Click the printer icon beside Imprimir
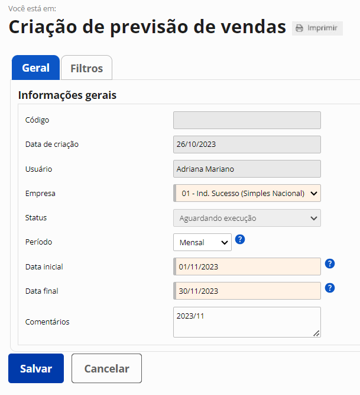The width and height of the screenshot is (360, 395). (299, 28)
